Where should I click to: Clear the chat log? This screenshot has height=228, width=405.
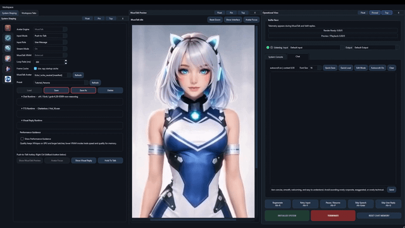(392, 68)
